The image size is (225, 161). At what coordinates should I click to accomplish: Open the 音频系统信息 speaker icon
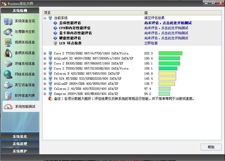(x=8, y=53)
